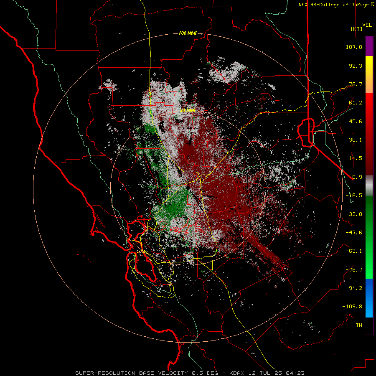Click the gray near-zero segment of color bar
Viewport: 376px width, 376px height.
369,186
